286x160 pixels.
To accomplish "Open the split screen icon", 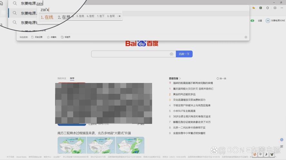I will tap(275, 8).
